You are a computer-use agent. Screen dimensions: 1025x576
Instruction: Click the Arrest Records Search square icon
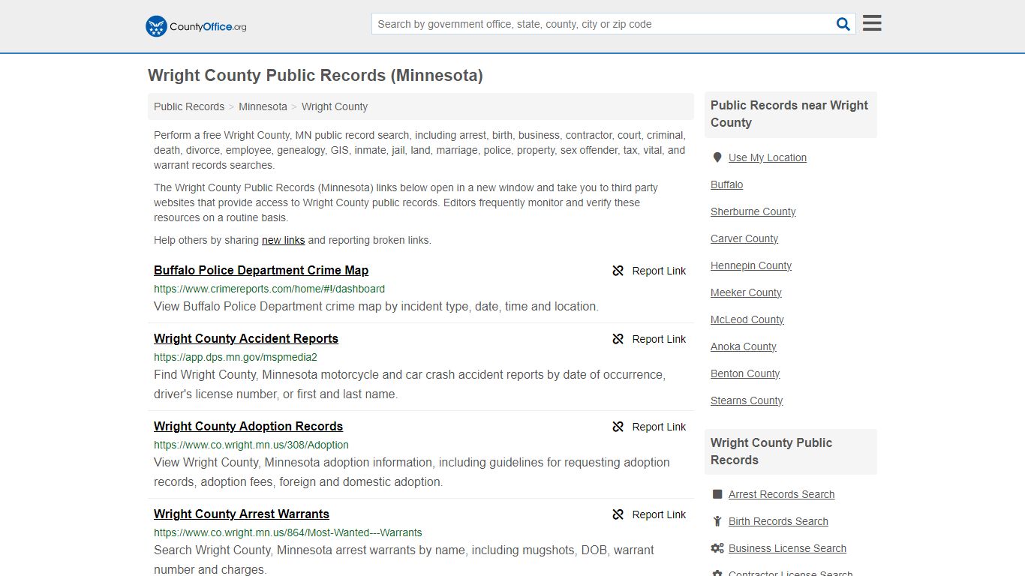click(717, 494)
